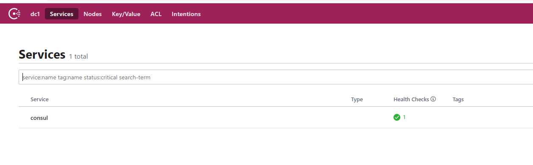The height and width of the screenshot is (165, 533).
Task: Click the Service column header
Action: click(39, 100)
